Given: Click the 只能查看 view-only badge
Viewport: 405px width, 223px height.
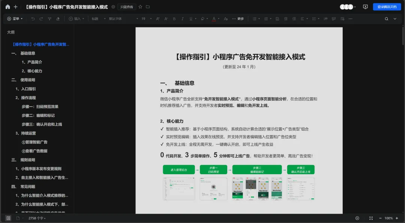Looking at the screenshot, I should [x=127, y=7].
